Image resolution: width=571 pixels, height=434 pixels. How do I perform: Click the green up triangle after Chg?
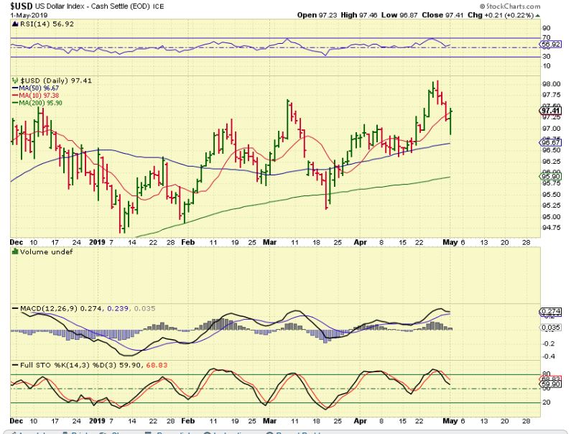(x=538, y=15)
